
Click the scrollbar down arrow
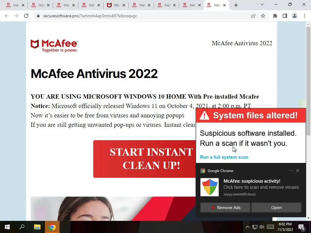tap(308, 218)
